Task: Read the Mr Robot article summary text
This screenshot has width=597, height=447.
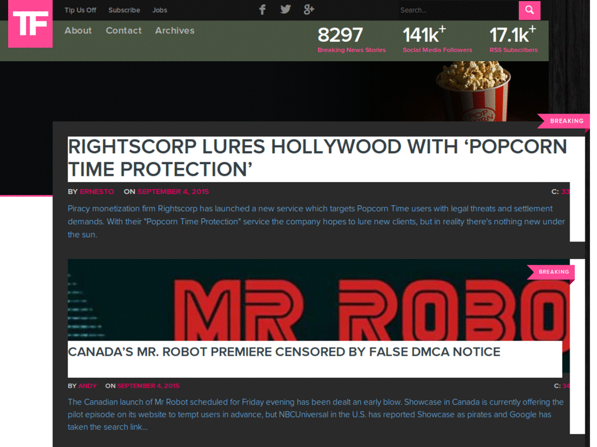Action: coord(315,414)
